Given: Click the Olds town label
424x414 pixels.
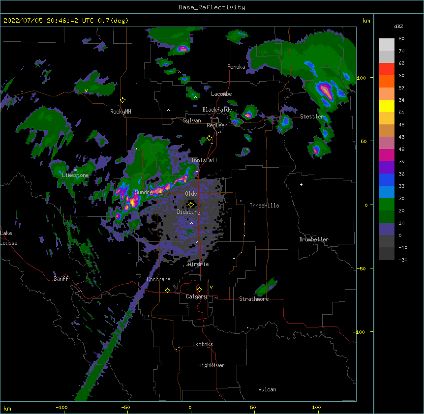Looking at the screenshot, I should [x=191, y=194].
